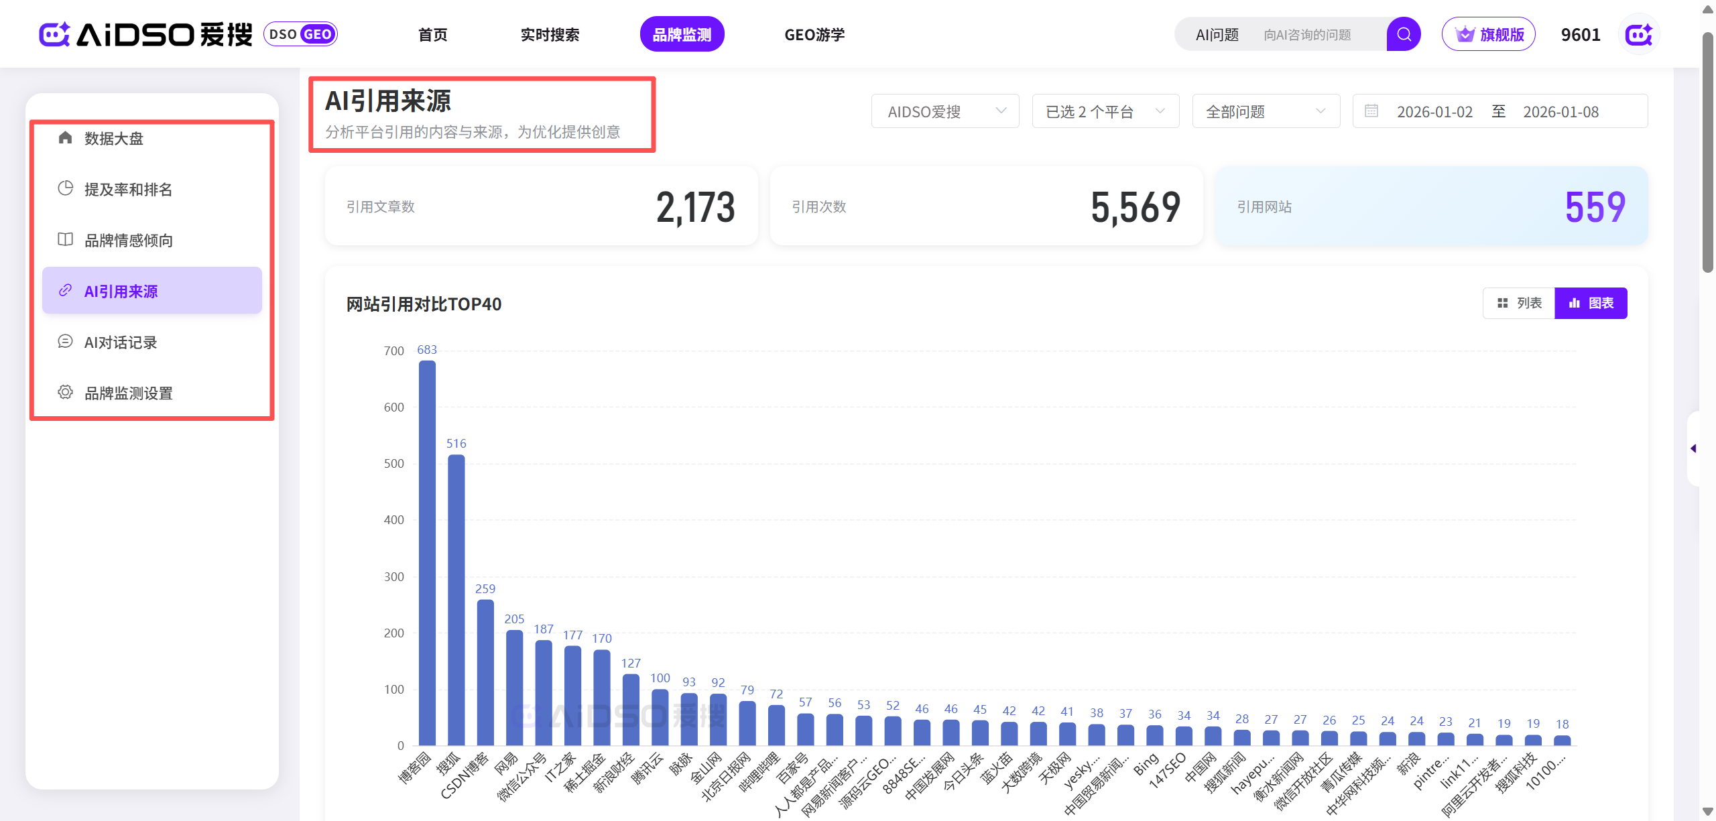Screen dimensions: 1716x821
Task: Click the 博客园 bar in chart
Action: (x=427, y=553)
